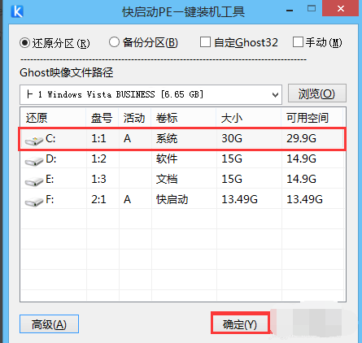Enable the 手动(M) checkbox
The width and height of the screenshot is (362, 343).
(x=298, y=42)
